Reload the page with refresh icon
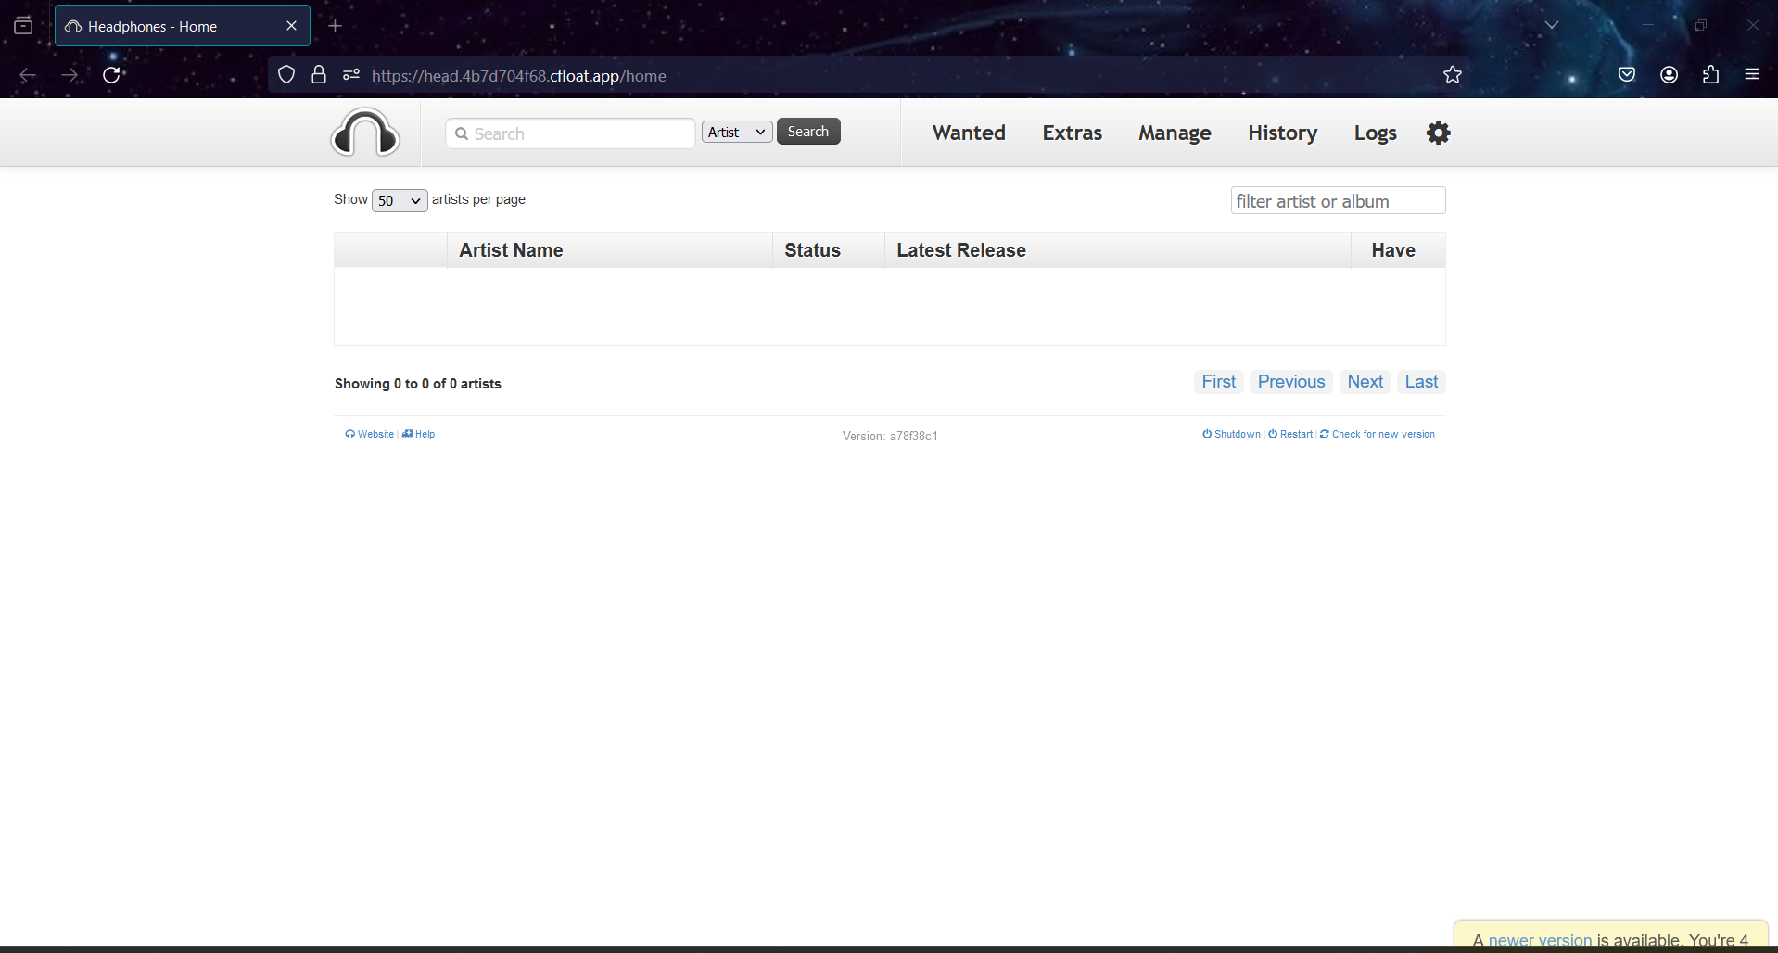The image size is (1778, 953). 111,75
